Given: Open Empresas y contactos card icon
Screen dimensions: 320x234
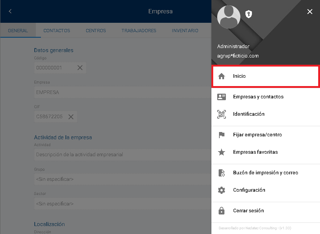Looking at the screenshot, I should point(222,97).
